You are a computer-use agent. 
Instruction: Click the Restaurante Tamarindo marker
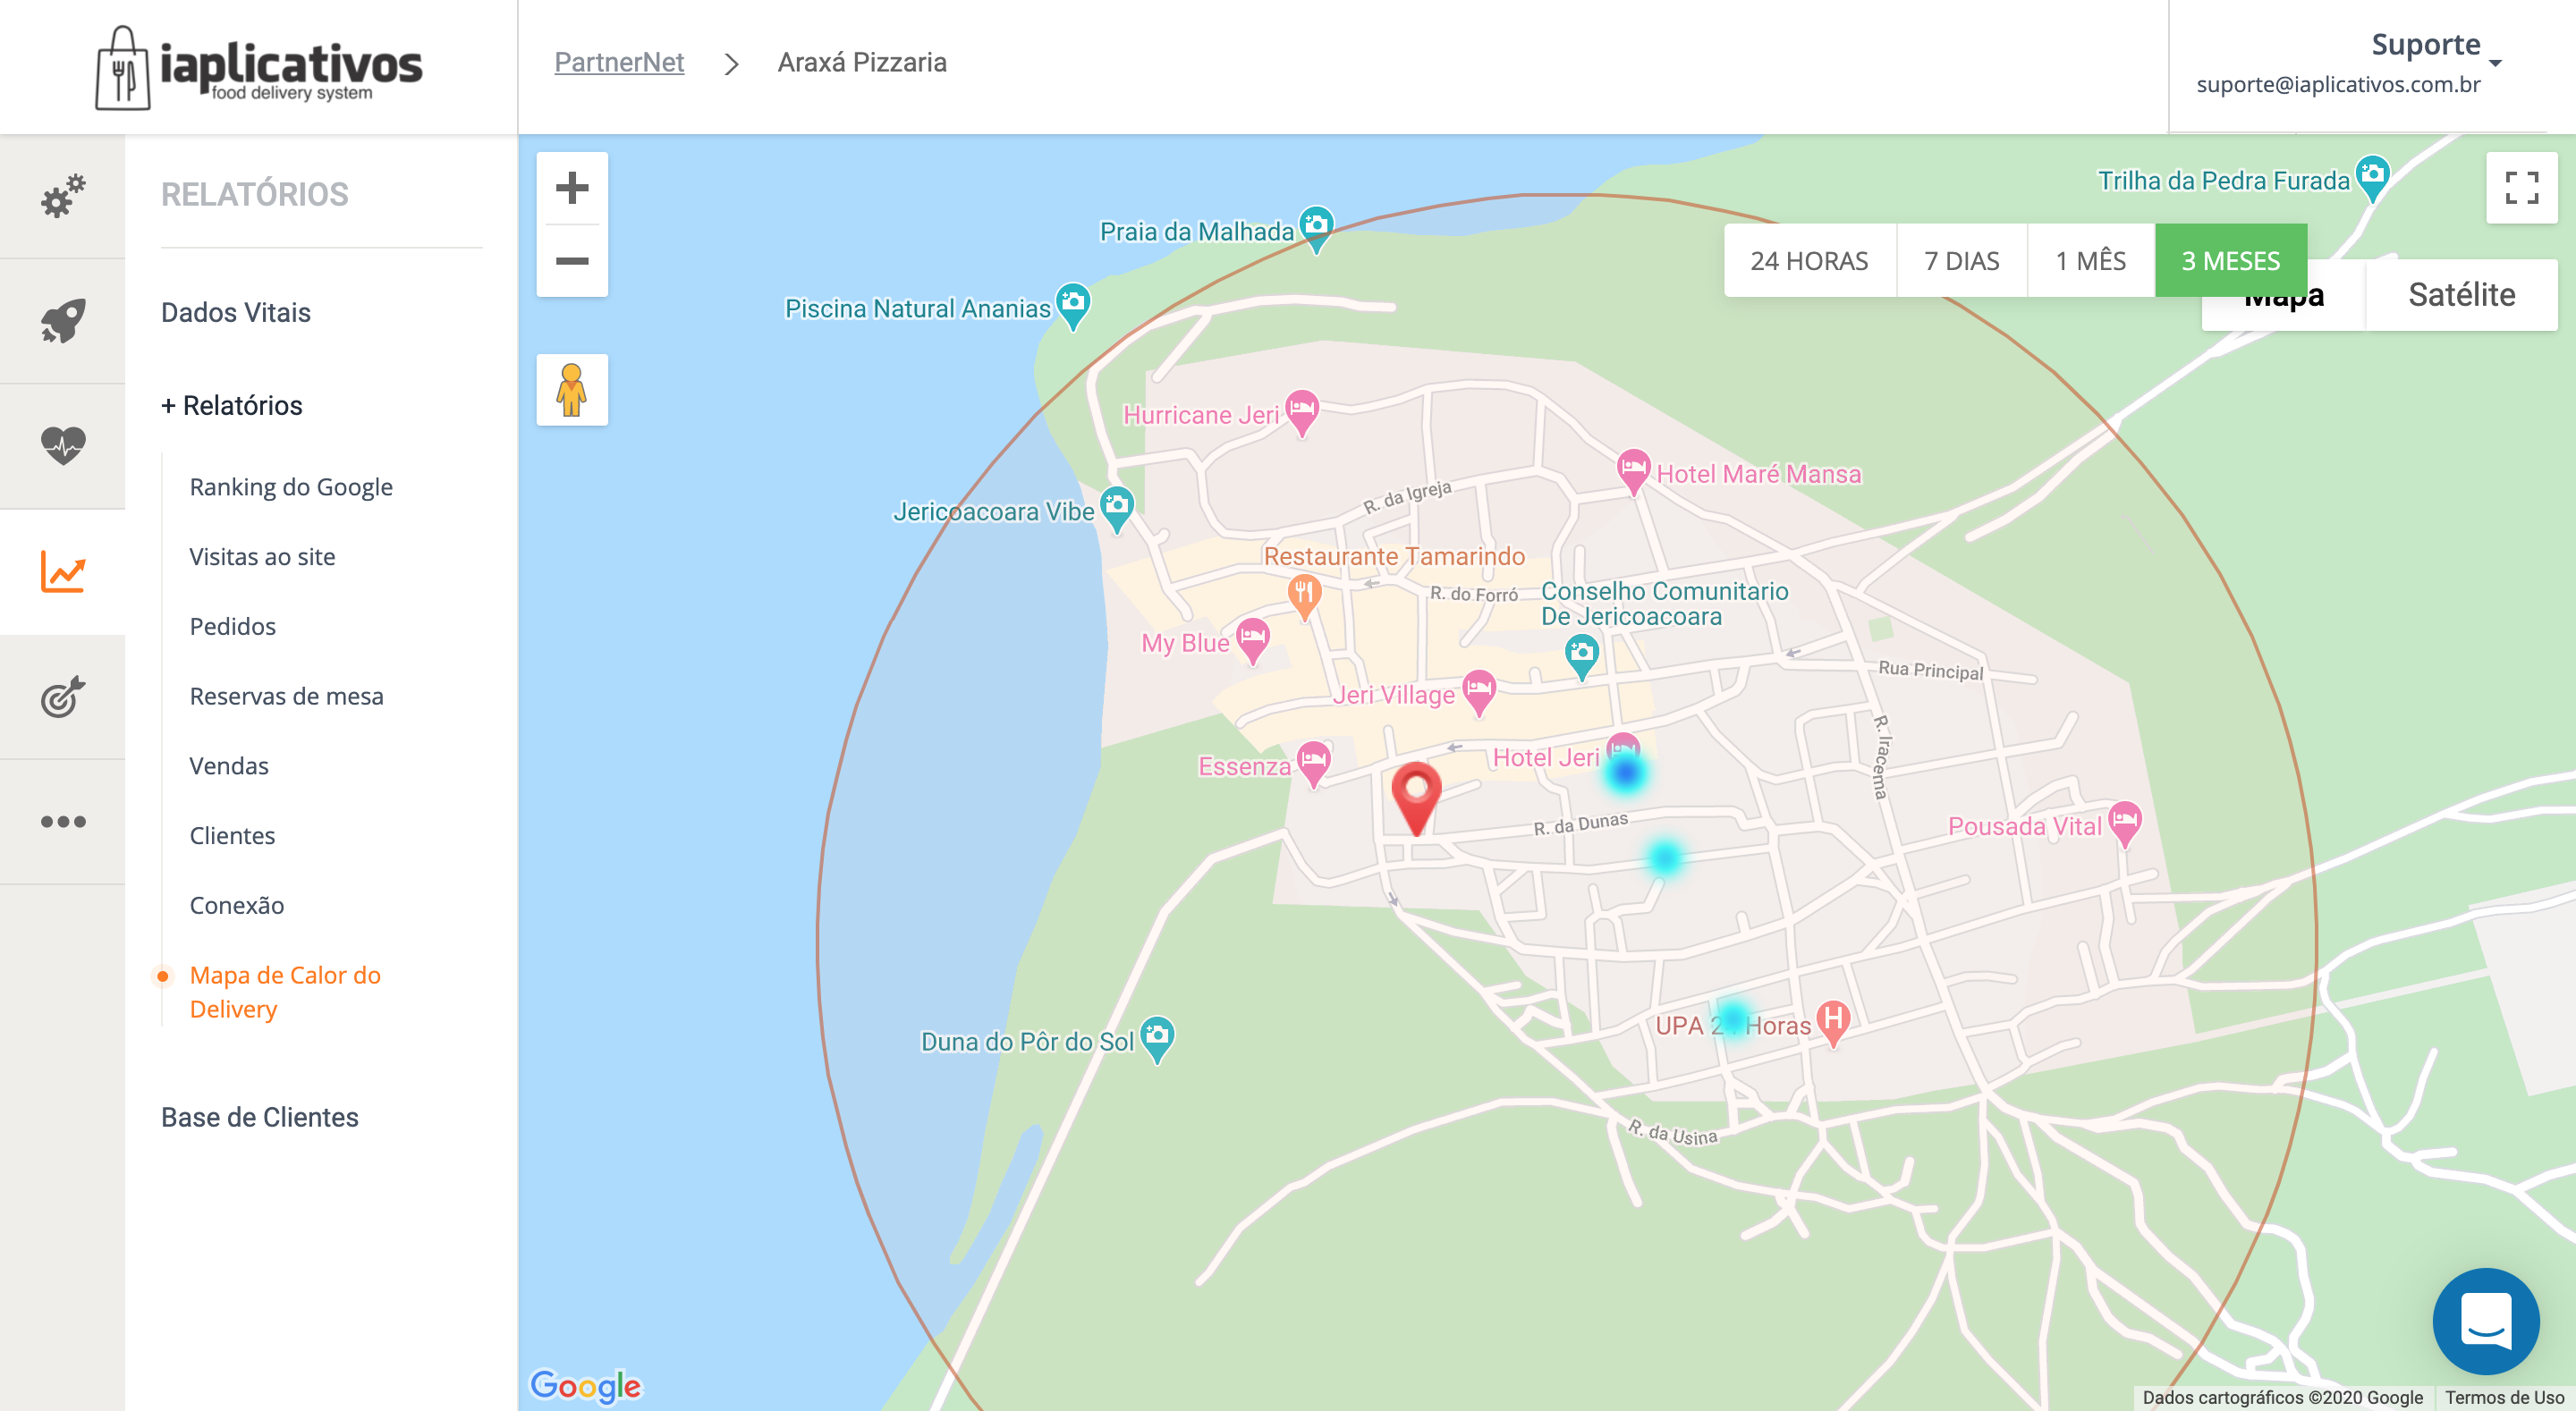click(1304, 597)
